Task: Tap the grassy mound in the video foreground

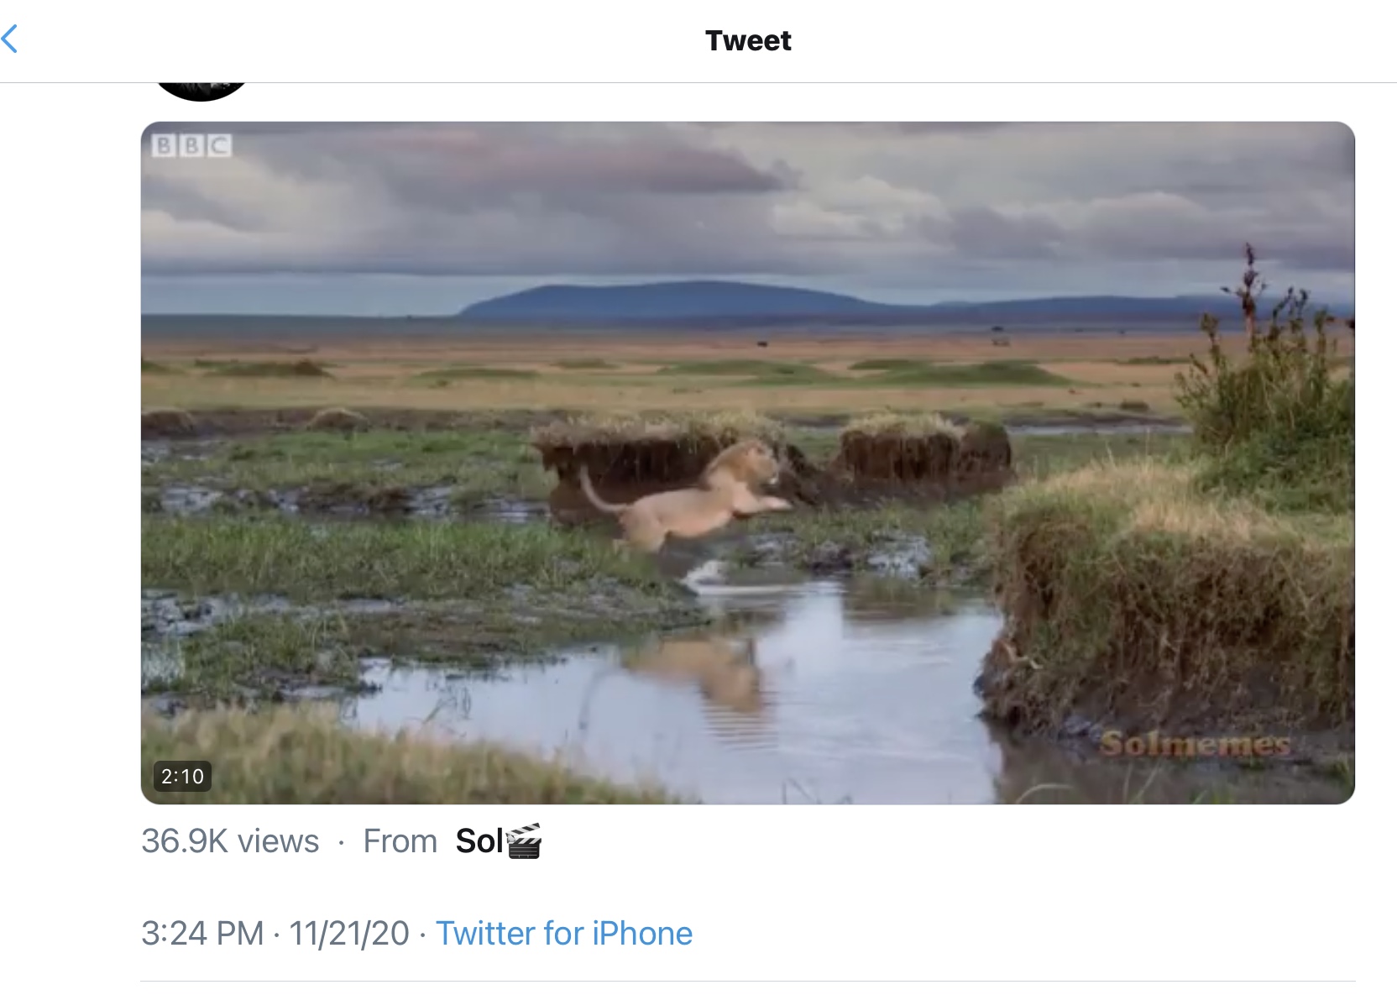Action: pyautogui.click(x=1171, y=588)
